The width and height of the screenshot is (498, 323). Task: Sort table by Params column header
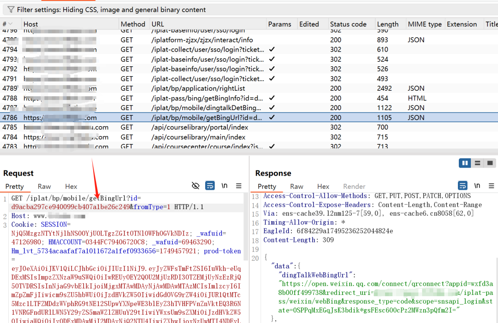tap(279, 24)
